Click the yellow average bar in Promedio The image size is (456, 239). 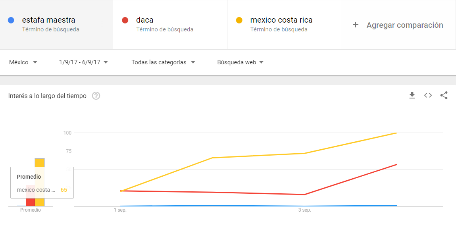point(40,162)
